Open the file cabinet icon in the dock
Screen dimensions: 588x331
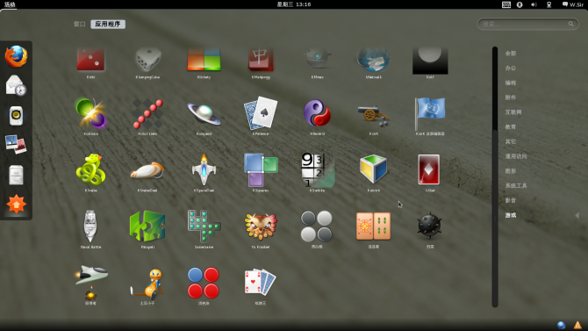16,175
